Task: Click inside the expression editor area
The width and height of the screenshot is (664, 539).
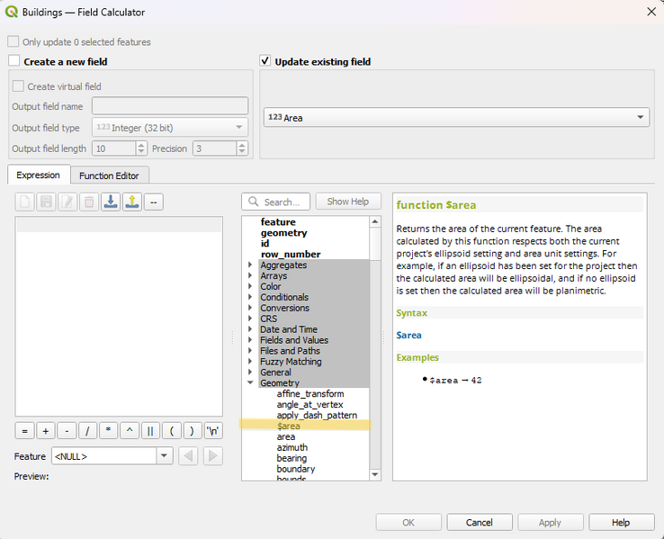Action: click(x=119, y=316)
